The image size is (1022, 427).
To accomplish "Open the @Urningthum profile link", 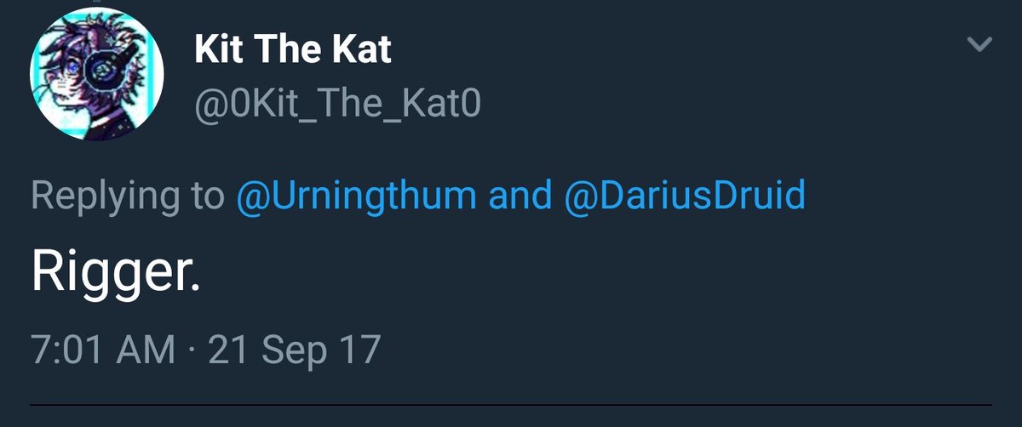I will (x=355, y=196).
